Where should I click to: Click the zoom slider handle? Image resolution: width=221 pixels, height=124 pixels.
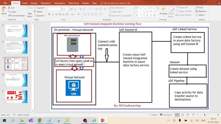(x=205, y=115)
